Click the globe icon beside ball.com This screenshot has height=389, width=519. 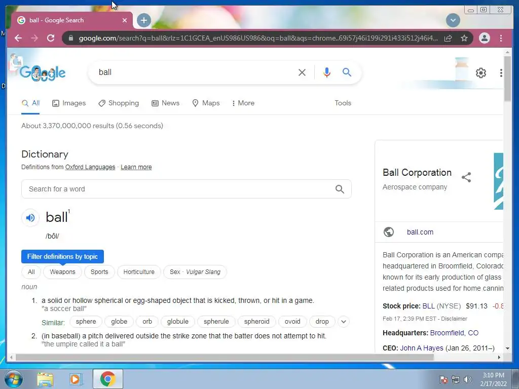click(389, 232)
